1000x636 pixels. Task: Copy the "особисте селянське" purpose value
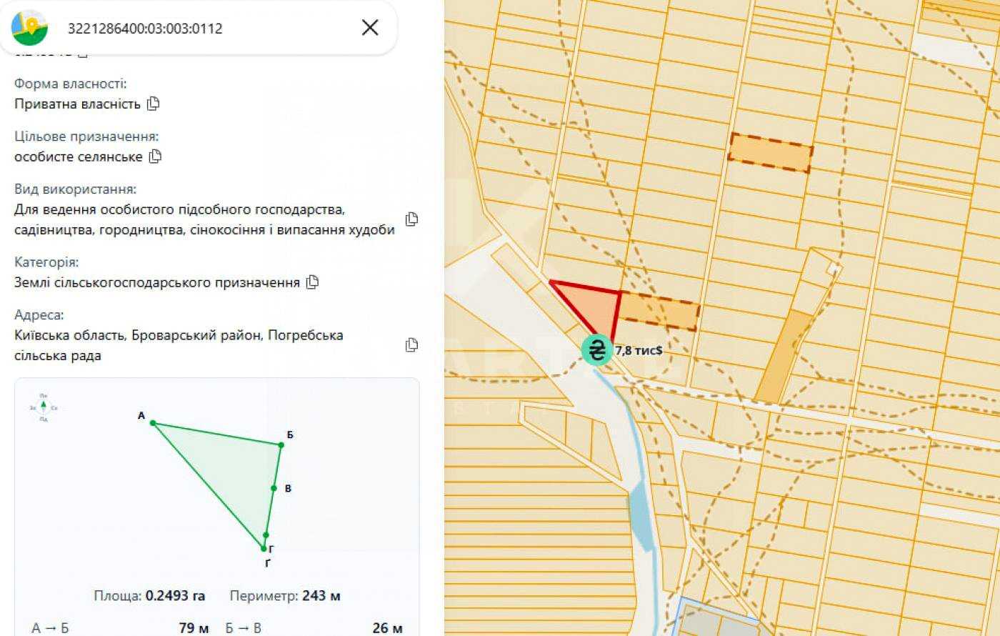[155, 156]
